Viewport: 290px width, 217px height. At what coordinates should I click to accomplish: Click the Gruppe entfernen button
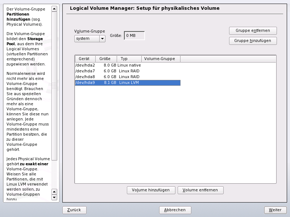(x=253, y=31)
